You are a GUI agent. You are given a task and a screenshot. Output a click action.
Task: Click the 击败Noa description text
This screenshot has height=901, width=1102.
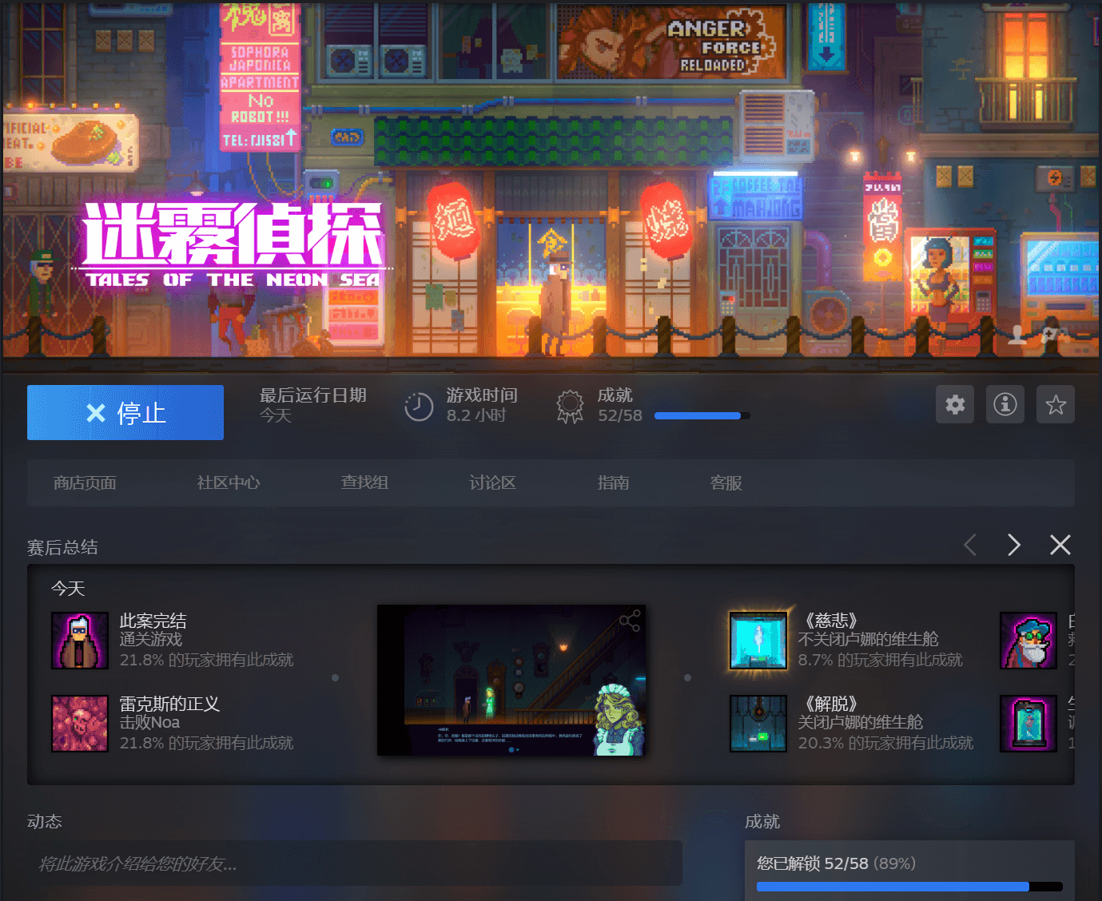click(150, 722)
